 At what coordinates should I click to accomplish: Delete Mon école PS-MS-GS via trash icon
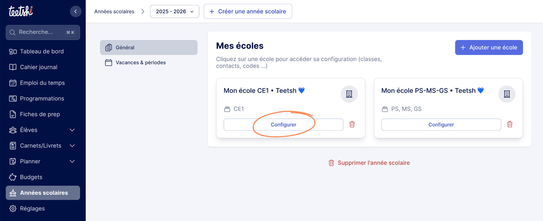click(x=510, y=124)
